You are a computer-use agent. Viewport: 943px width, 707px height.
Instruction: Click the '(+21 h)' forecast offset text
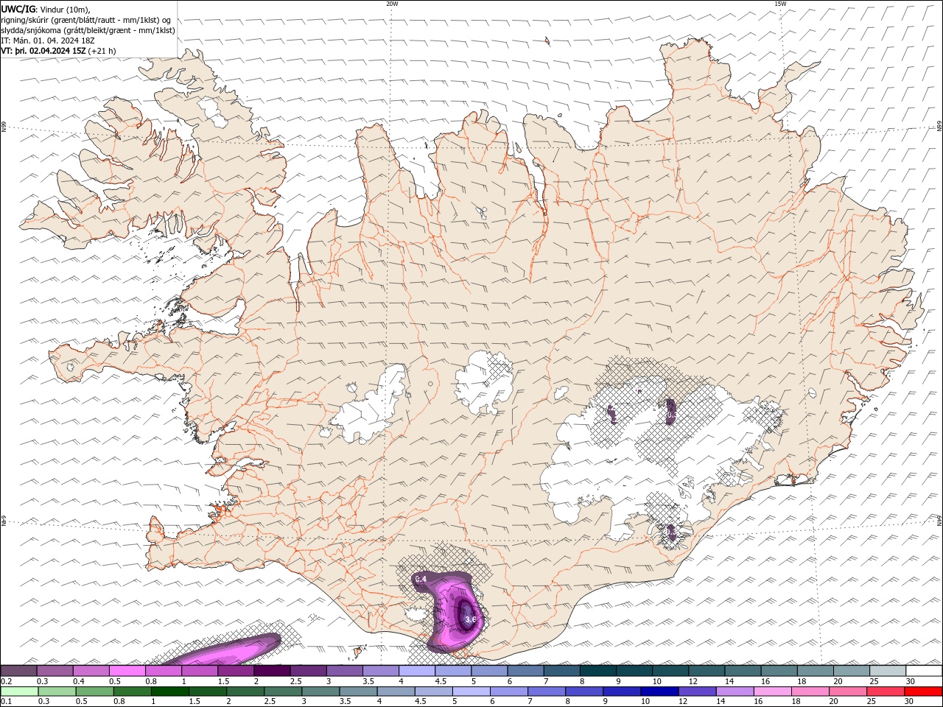coord(102,51)
